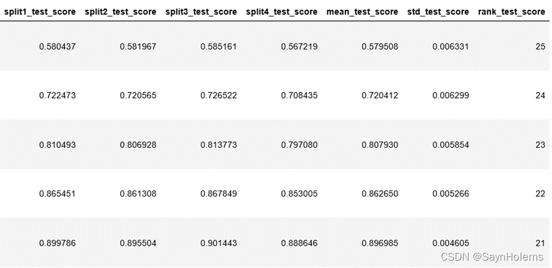This screenshot has width=552, height=268.
Task: Select cell value 0.567219
Action: coord(299,46)
